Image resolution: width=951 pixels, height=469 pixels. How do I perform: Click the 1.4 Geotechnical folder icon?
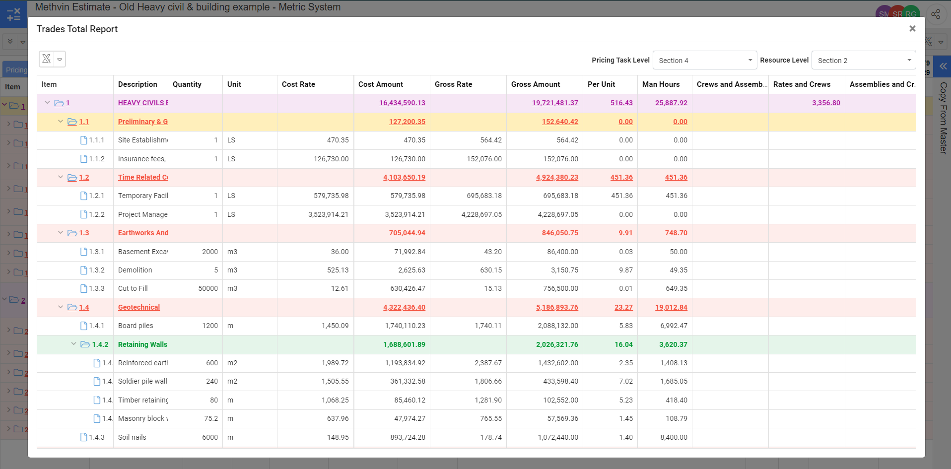click(x=72, y=308)
